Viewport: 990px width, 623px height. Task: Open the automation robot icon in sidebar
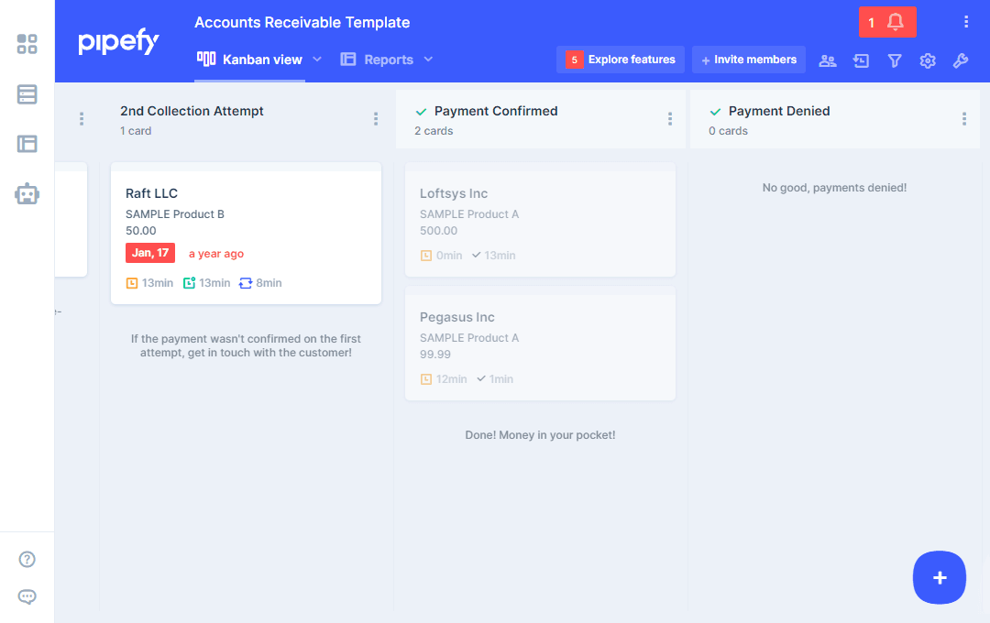coord(27,193)
